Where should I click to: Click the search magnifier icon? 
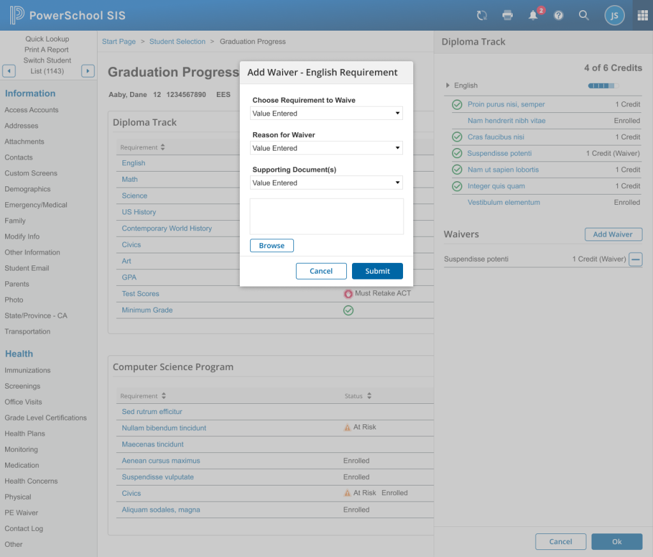[583, 15]
